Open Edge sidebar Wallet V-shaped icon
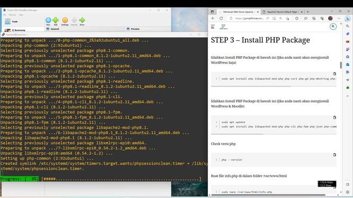The height and width of the screenshot is (198, 353). pyautogui.click(x=347, y=80)
